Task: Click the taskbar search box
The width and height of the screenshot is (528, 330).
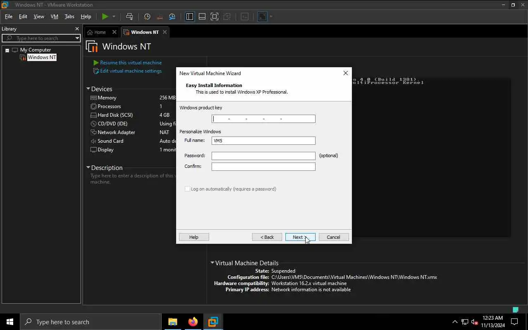Action: (91, 322)
